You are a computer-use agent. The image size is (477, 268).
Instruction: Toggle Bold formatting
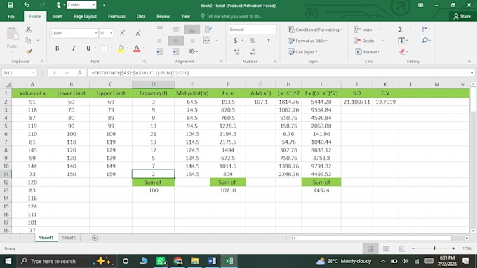click(x=58, y=48)
